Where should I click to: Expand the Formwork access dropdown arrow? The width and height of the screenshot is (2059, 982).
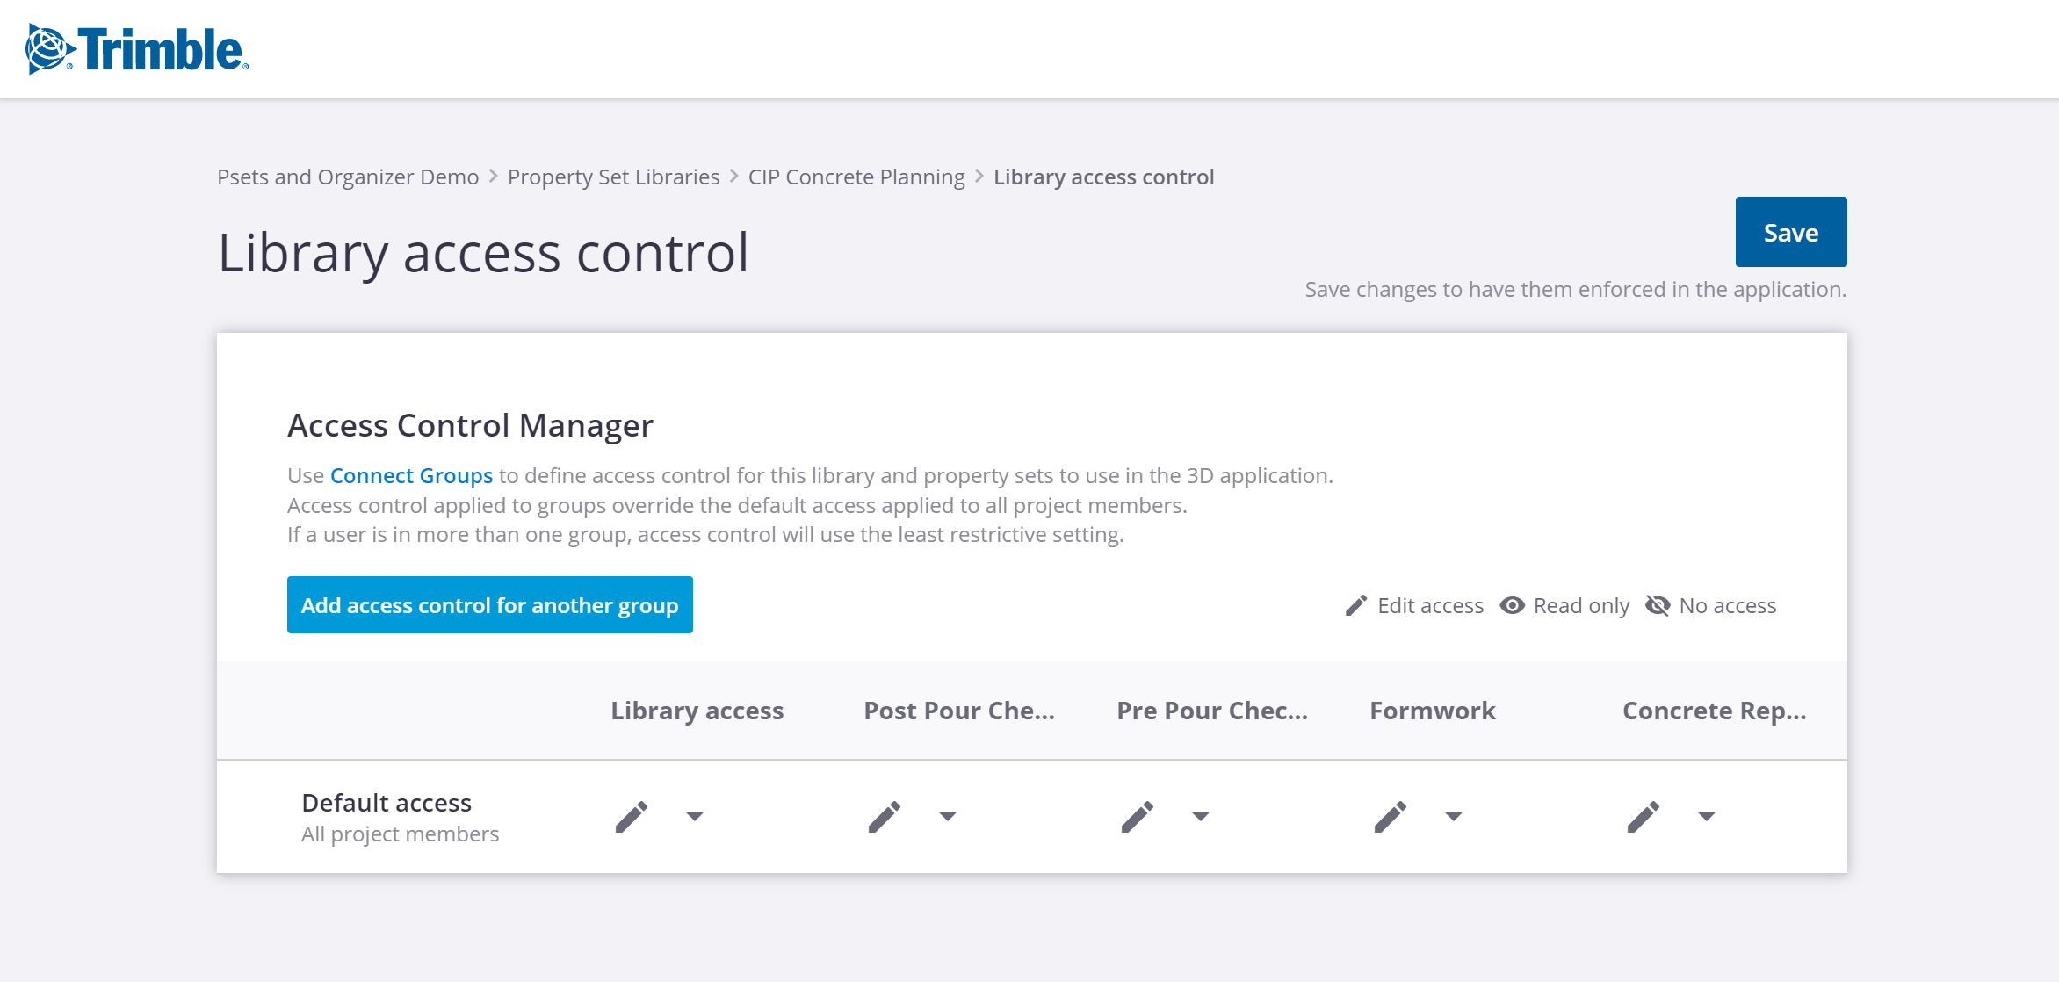coord(1454,817)
